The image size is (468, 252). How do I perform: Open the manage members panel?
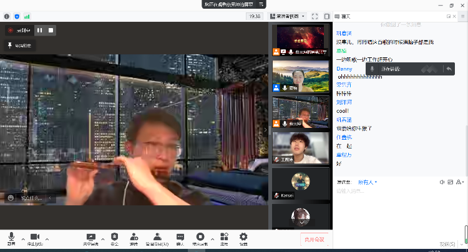(x=157, y=238)
